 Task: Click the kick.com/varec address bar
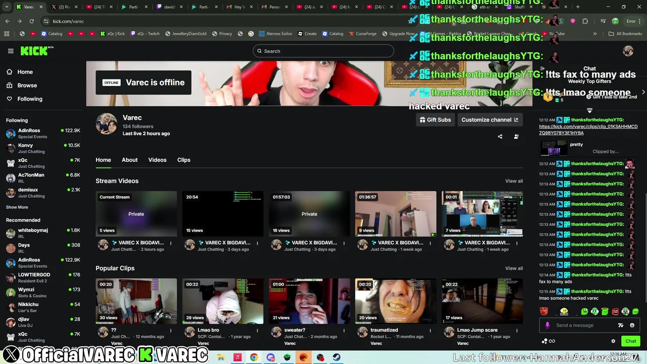[x=227, y=21]
